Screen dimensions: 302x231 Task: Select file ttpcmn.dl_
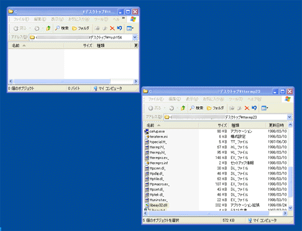(x=157, y=168)
